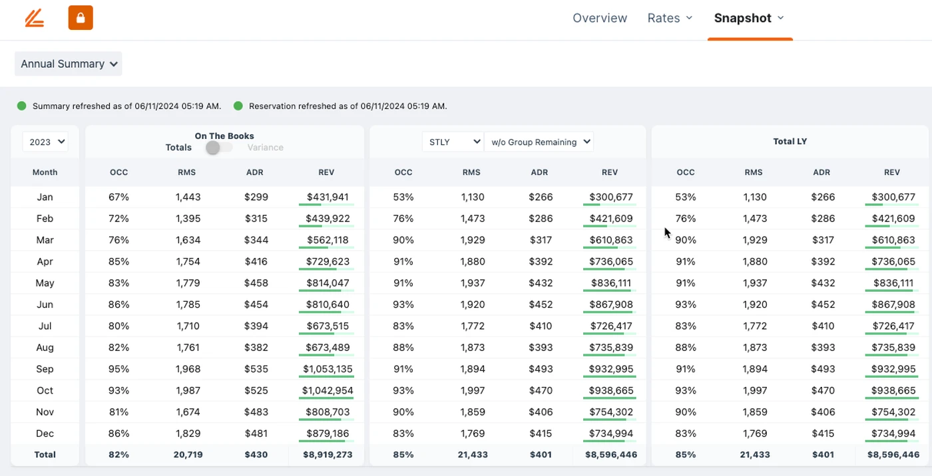Select the Jun row in Month column
932x476 pixels.
(x=45, y=304)
